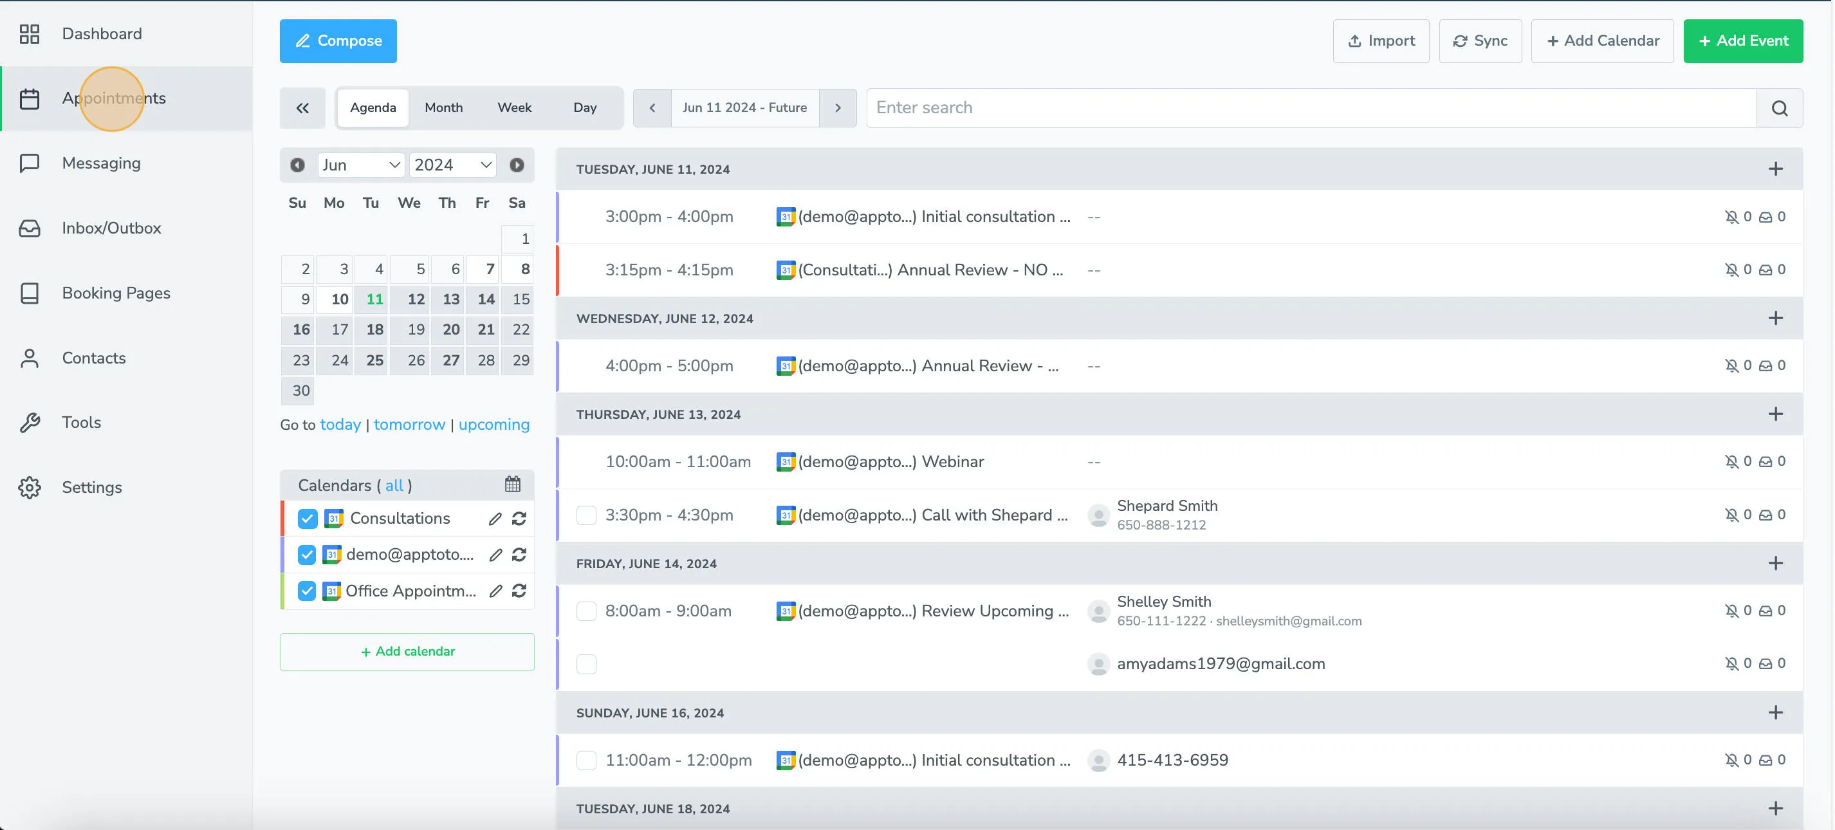Click the green Add Event button
Screen dimensions: 1835x830
tap(1742, 41)
